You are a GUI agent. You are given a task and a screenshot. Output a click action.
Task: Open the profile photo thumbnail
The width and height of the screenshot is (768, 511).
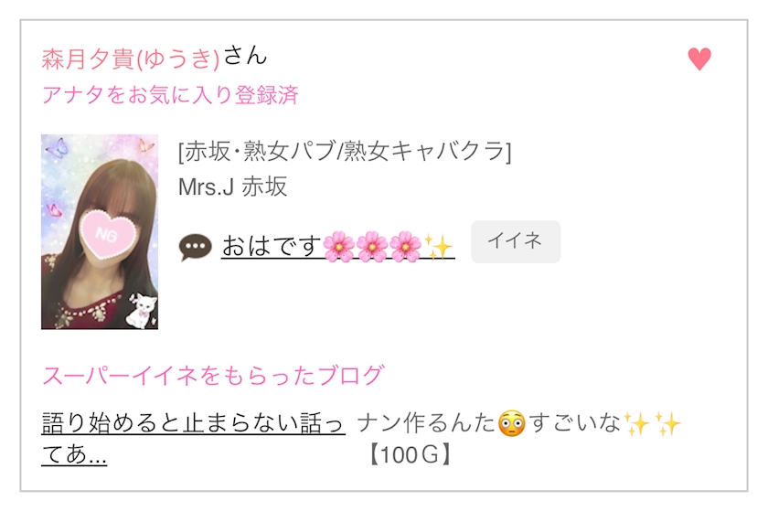100,232
